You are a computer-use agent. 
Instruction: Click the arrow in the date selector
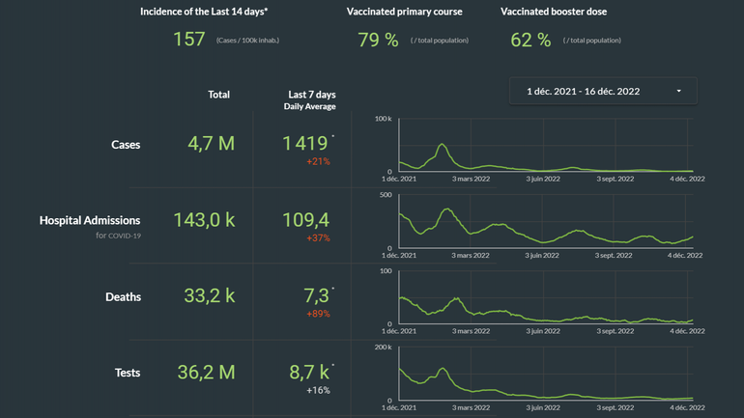coord(678,91)
